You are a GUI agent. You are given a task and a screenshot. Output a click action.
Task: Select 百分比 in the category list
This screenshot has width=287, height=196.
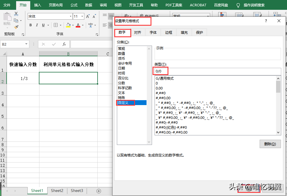coord(132,78)
